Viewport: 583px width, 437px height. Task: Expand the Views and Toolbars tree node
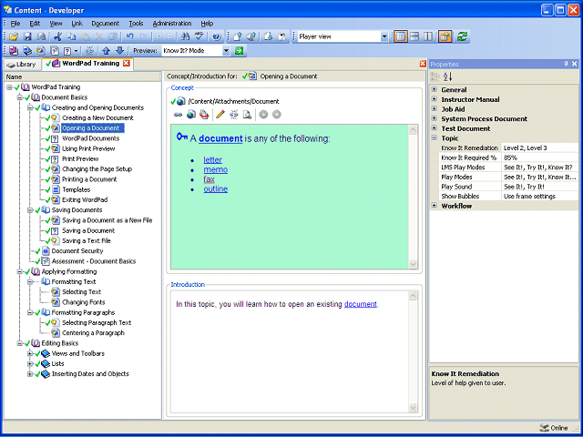point(30,353)
